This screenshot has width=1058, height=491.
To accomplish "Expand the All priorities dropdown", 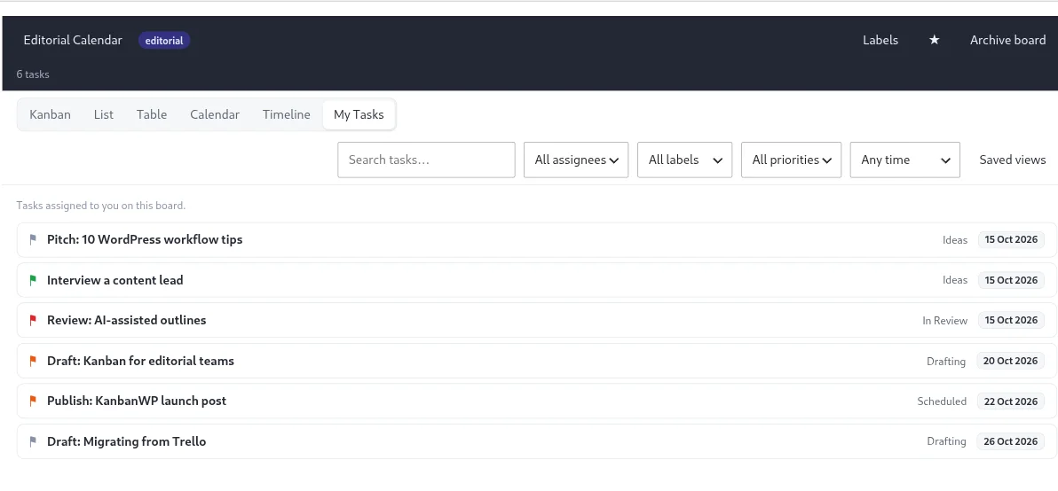I will [792, 160].
